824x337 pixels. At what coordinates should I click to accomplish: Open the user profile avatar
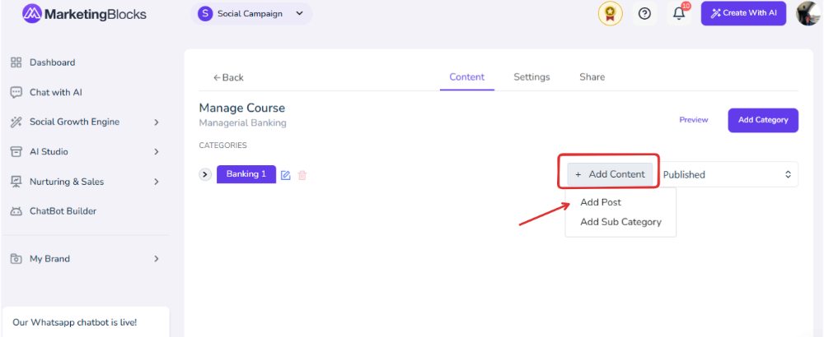coord(808,14)
